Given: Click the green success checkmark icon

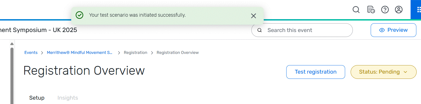Looking at the screenshot, I should (x=79, y=15).
